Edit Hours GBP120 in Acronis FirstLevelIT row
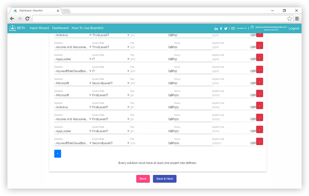This screenshot has width=309, height=196. pyautogui.click(x=193, y=119)
